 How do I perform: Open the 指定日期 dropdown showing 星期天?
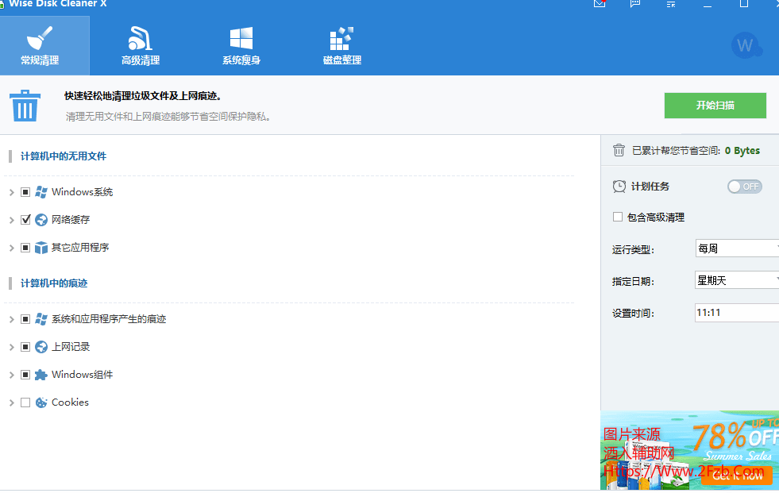(x=736, y=280)
